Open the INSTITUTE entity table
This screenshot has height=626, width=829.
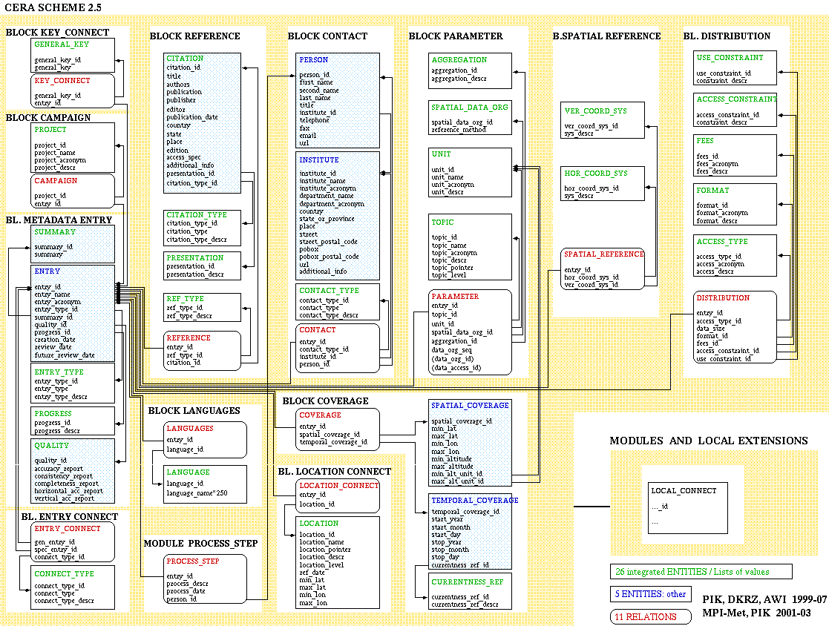click(338, 215)
